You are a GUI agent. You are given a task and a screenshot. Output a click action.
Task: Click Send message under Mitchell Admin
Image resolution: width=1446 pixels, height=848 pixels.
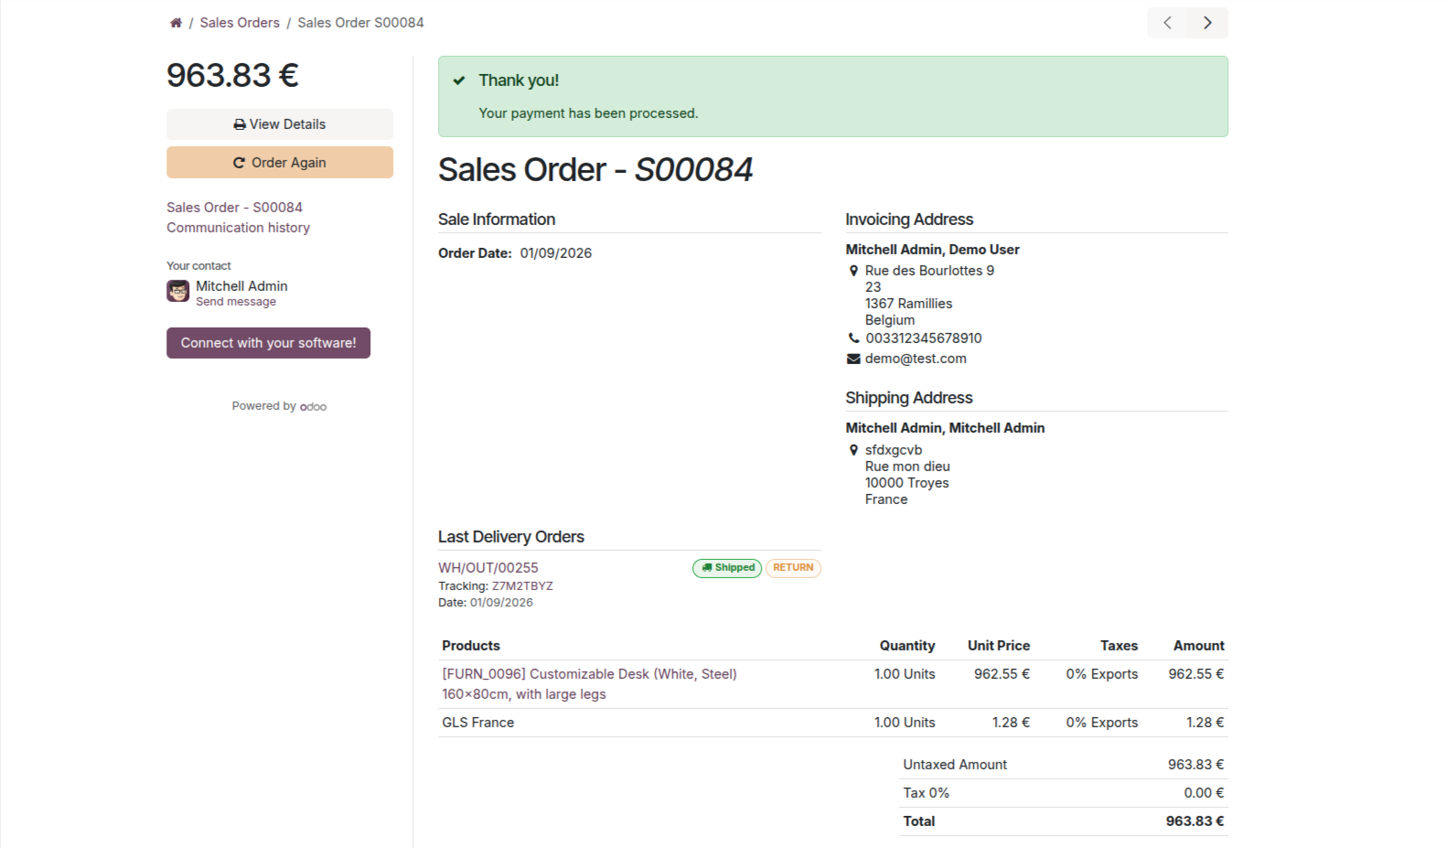235,302
